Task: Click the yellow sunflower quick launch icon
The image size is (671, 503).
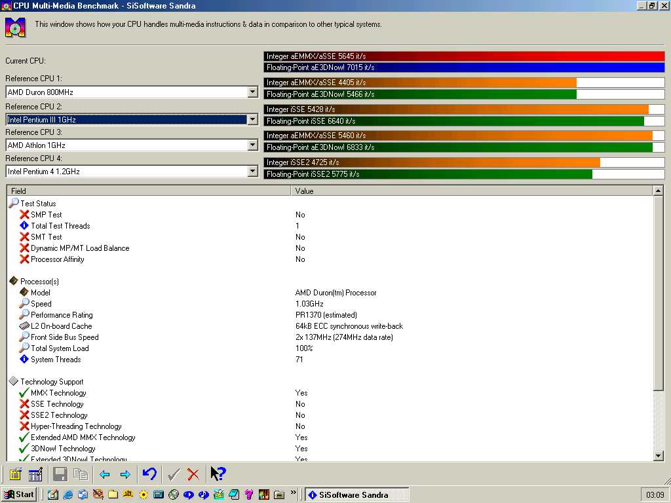Action: click(144, 494)
